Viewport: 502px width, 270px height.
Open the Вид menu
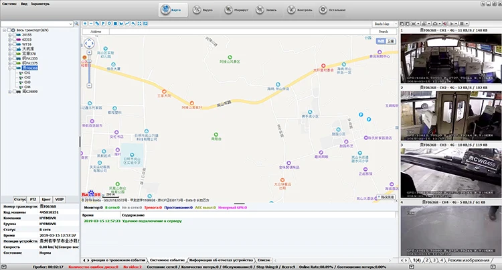click(24, 4)
